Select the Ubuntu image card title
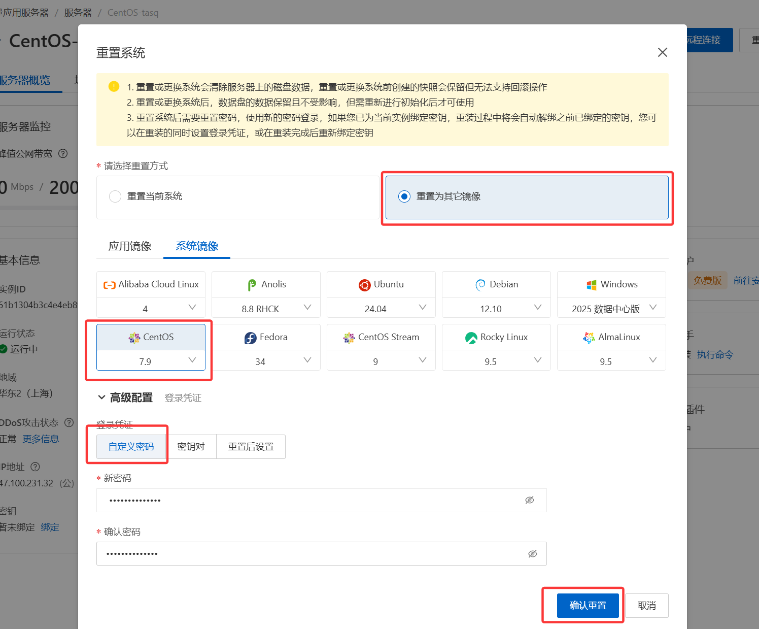Image resolution: width=759 pixels, height=629 pixels. tap(389, 284)
